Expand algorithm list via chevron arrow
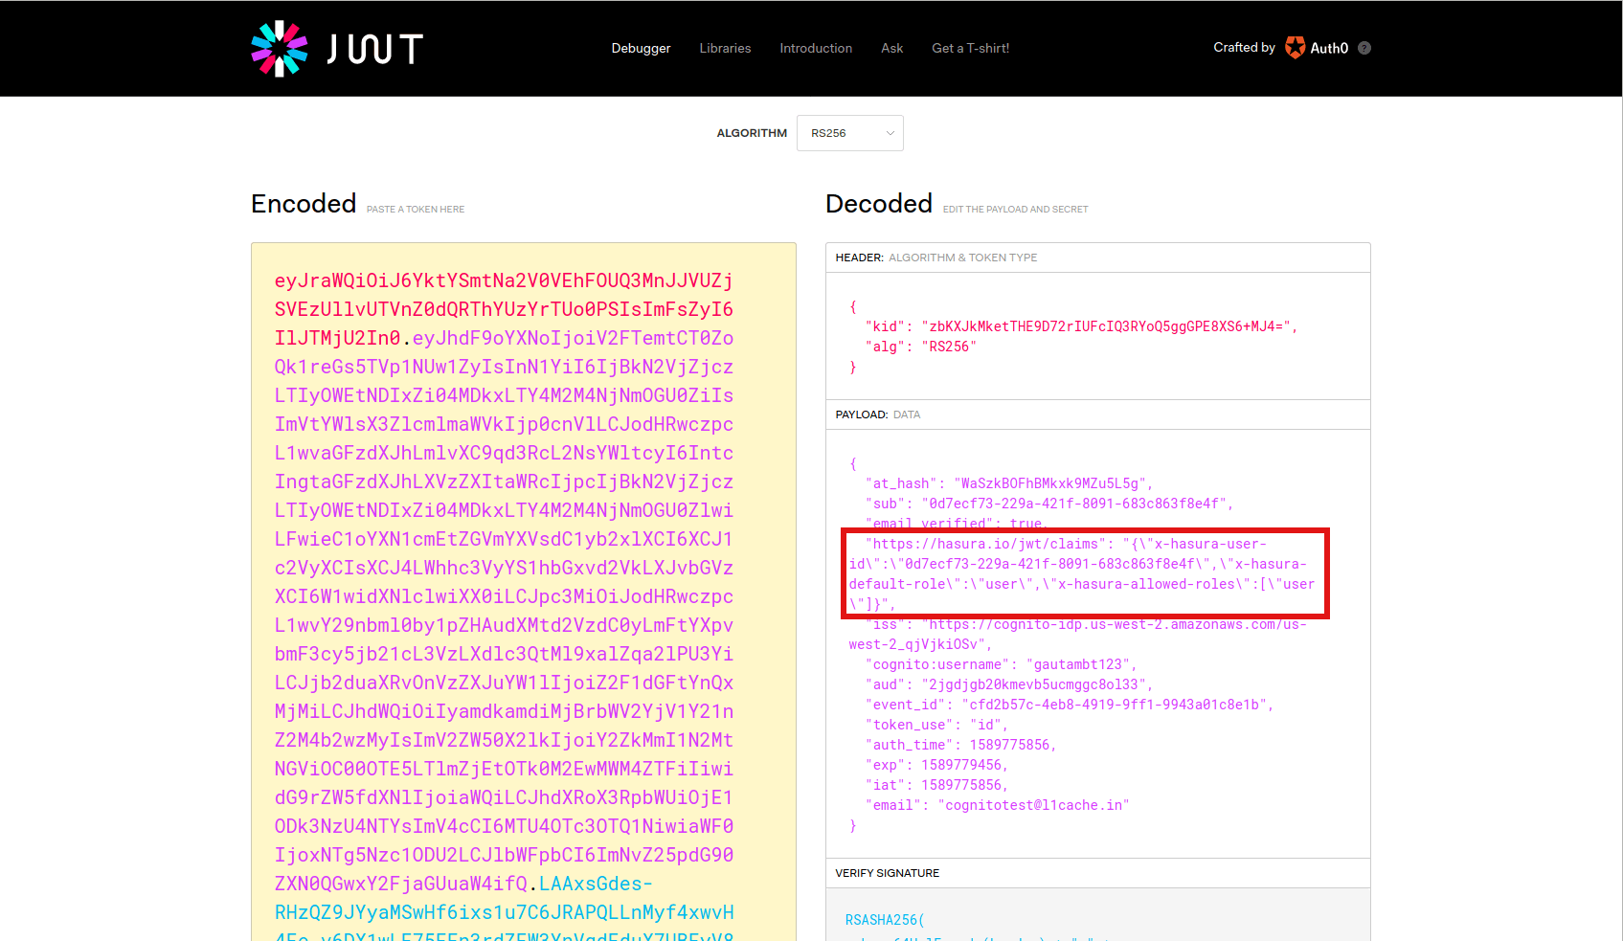The width and height of the screenshot is (1623, 941). coord(890,133)
